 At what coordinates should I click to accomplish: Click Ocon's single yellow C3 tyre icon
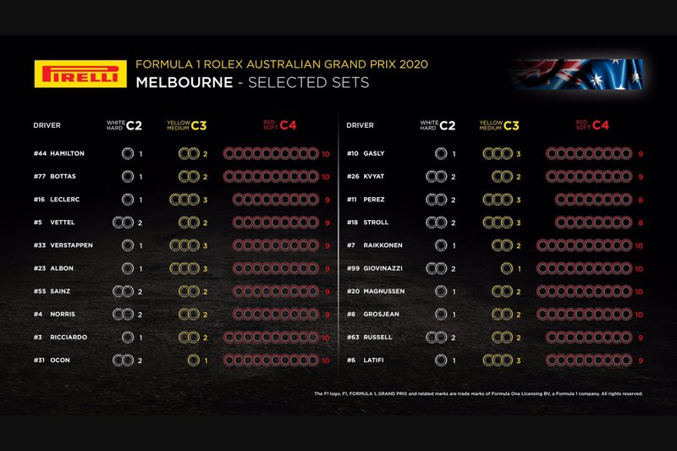(194, 360)
